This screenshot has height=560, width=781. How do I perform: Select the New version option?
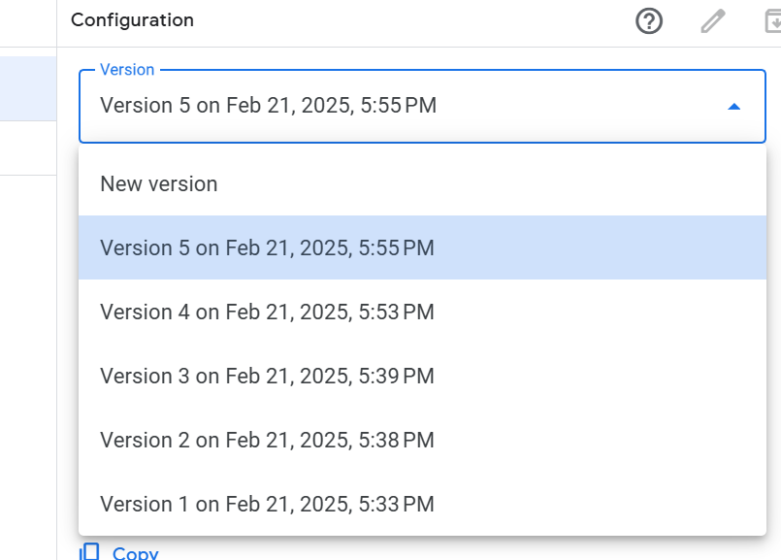click(x=159, y=183)
